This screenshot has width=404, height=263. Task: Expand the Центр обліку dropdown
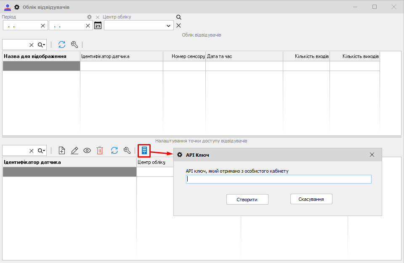[168, 26]
